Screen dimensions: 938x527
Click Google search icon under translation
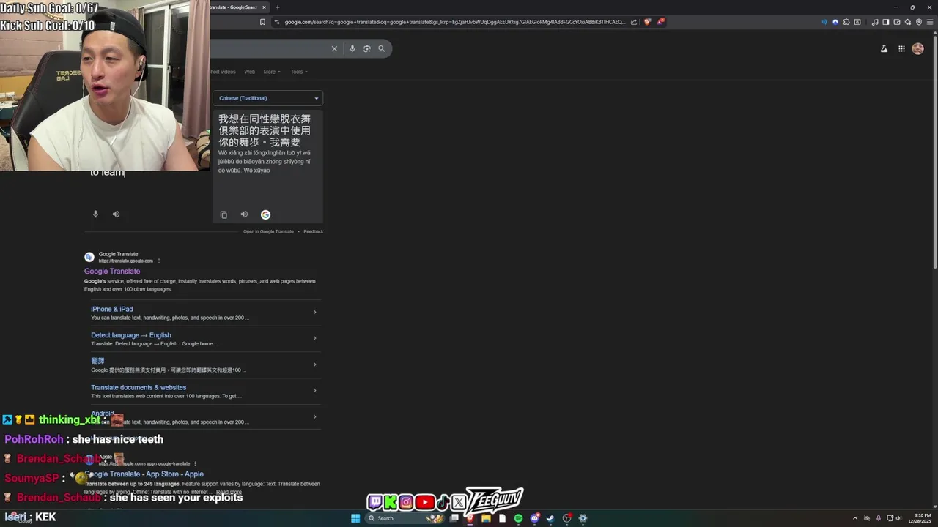click(x=265, y=214)
